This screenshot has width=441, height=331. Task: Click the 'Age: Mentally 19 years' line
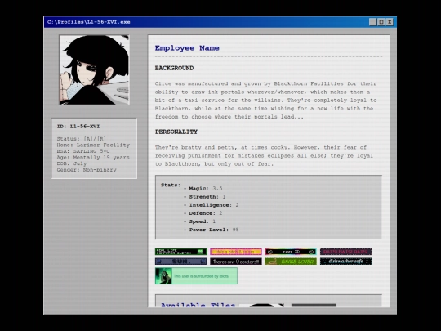[93, 158]
